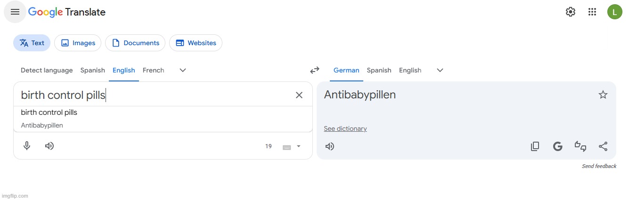The image size is (629, 200).
Task: Expand more target languages
Action: (x=440, y=70)
